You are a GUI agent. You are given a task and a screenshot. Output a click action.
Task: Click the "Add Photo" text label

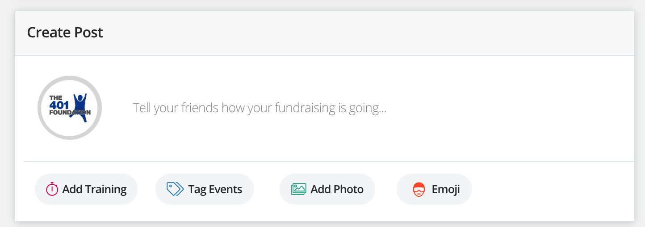(x=337, y=189)
